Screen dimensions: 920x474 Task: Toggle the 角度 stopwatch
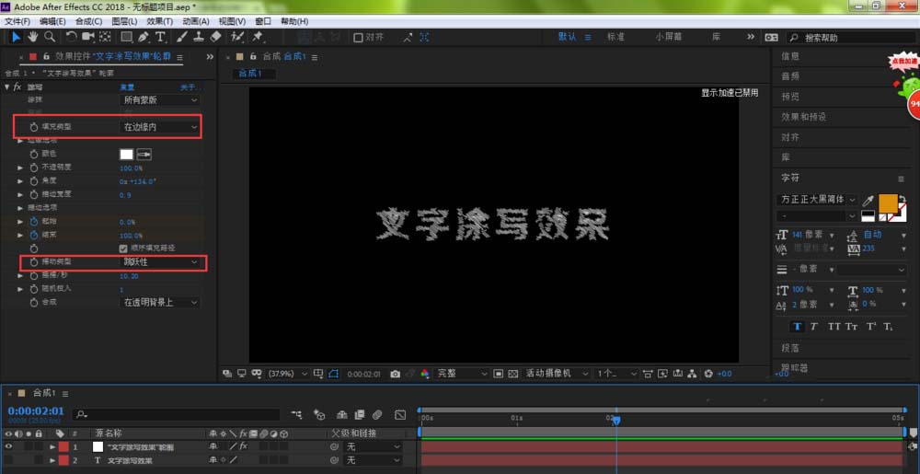click(x=34, y=180)
